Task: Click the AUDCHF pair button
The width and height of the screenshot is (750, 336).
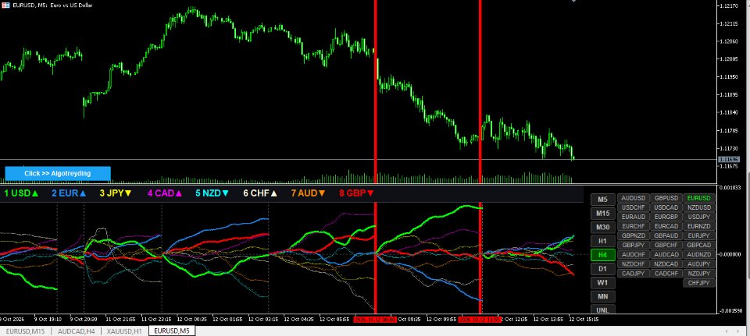Action: [634, 255]
